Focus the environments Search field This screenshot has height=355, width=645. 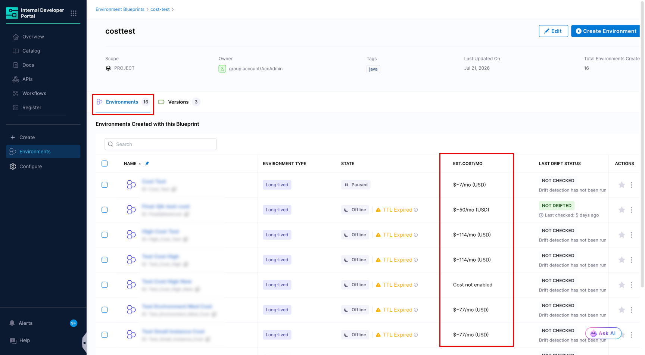pos(161,144)
